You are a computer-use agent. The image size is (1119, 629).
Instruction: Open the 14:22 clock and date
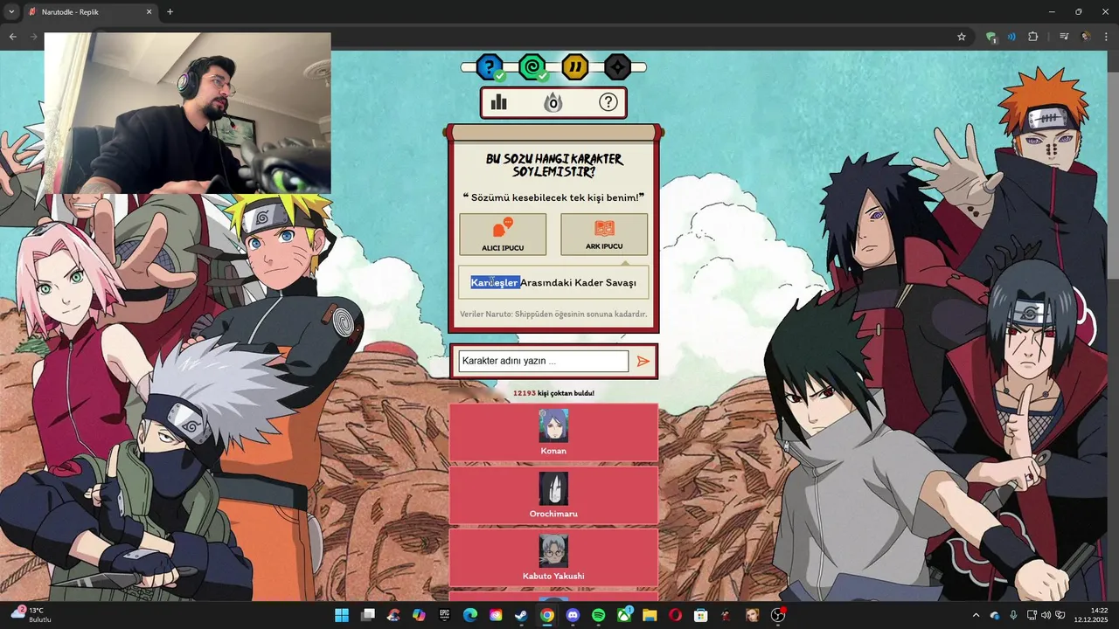tap(1091, 615)
